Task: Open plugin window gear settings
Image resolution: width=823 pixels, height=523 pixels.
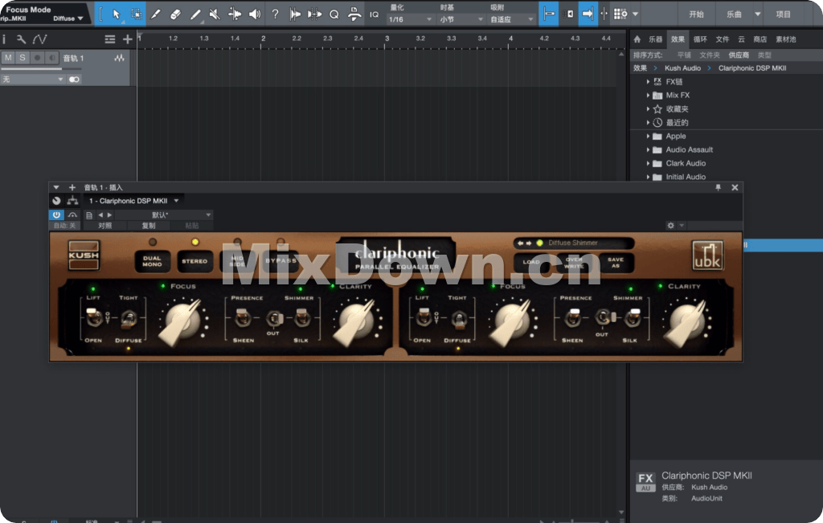Action: pyautogui.click(x=670, y=226)
